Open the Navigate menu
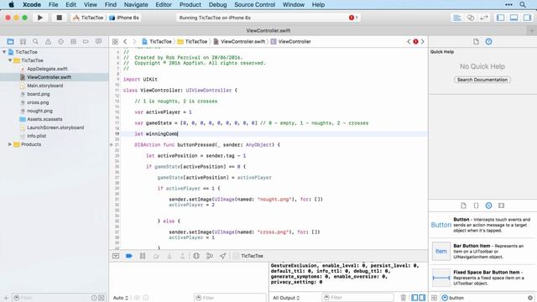Screen dimensions: 537x302 click(x=136, y=4)
